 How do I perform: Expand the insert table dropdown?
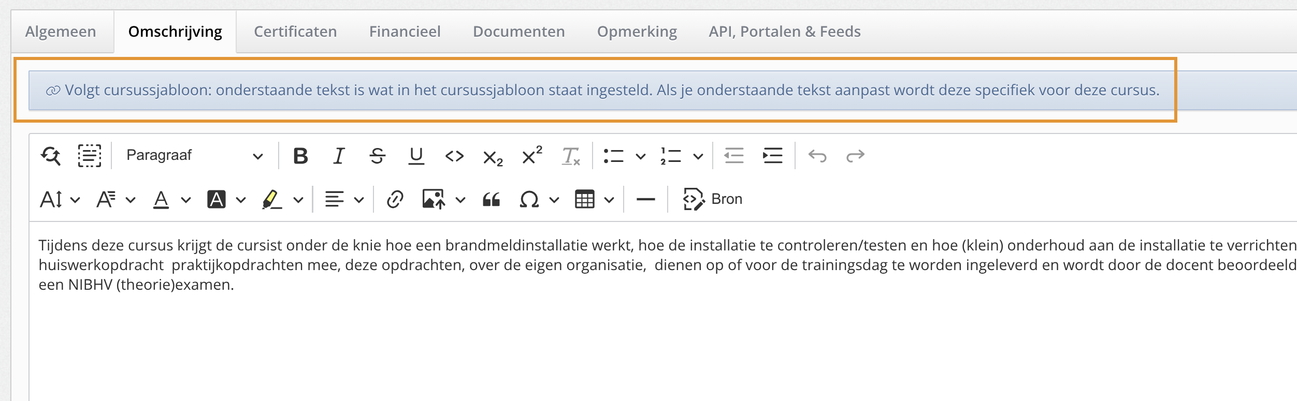(609, 200)
